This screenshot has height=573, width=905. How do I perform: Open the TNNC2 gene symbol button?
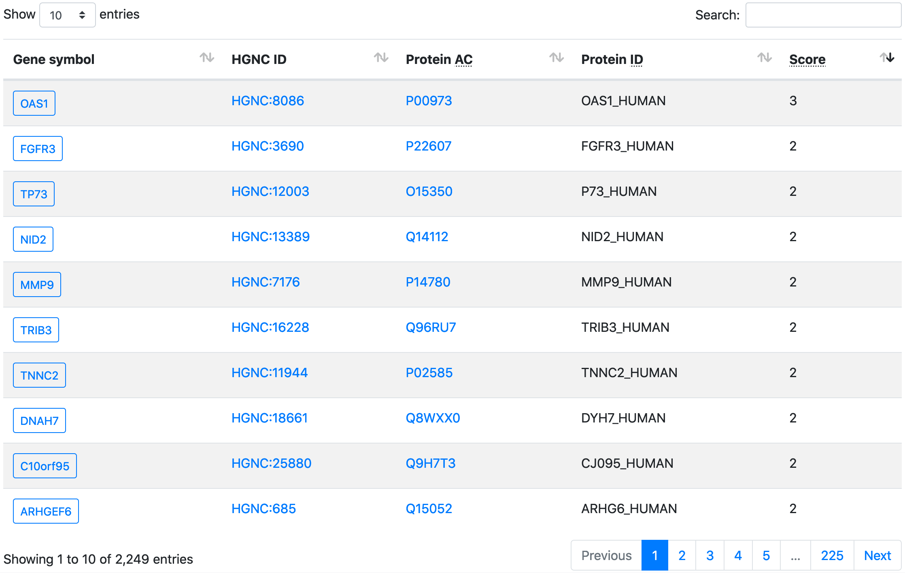click(39, 375)
